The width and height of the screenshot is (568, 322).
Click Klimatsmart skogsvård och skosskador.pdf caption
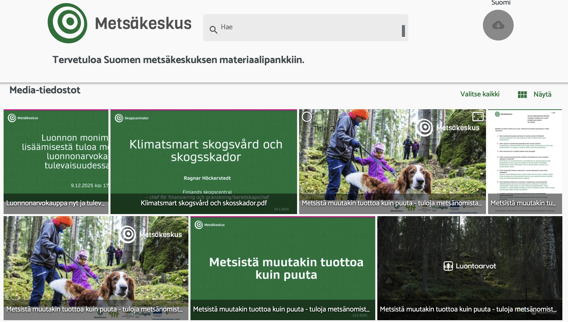[204, 203]
